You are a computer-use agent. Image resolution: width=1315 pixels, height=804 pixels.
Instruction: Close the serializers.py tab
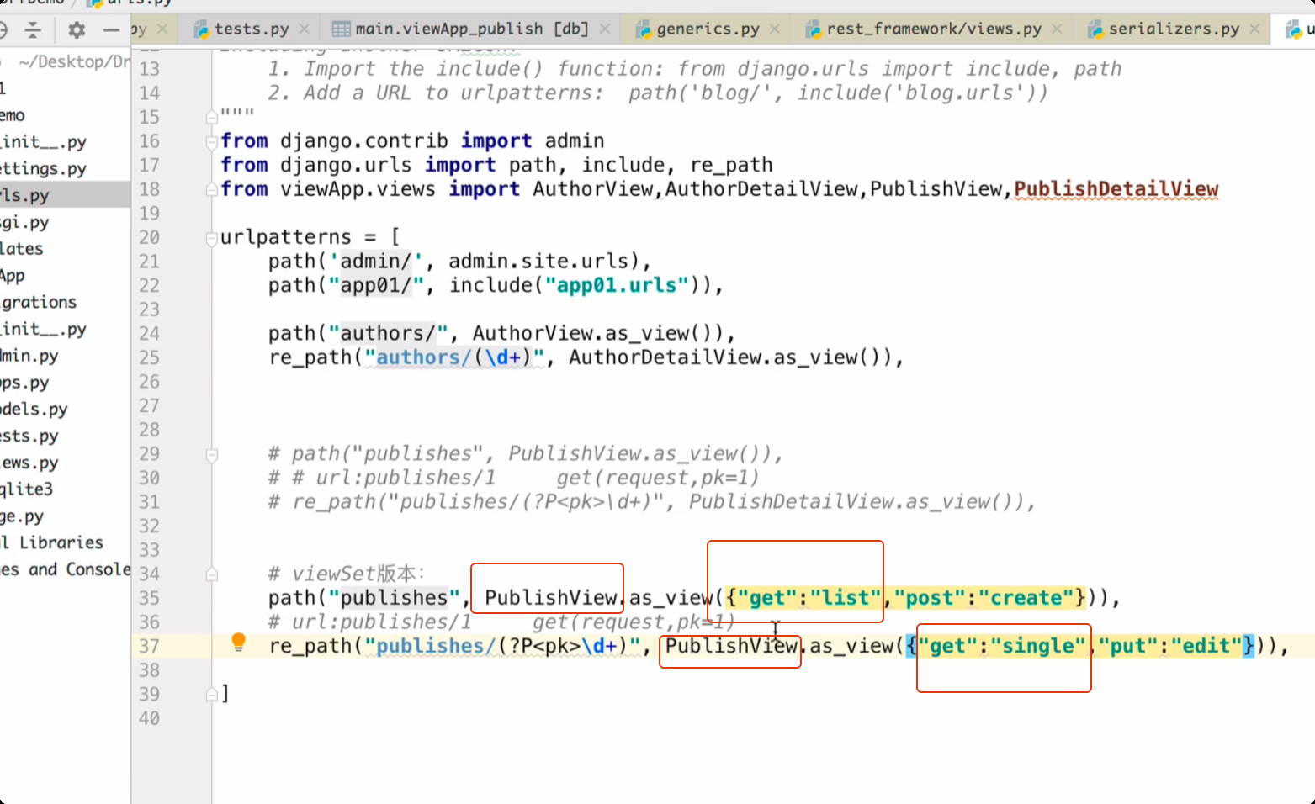1254,29
